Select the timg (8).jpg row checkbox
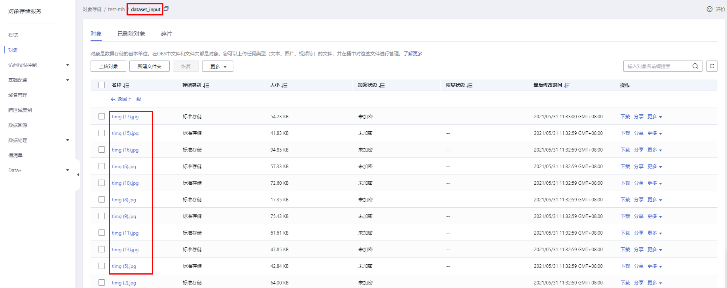727x288 pixels. [102, 199]
